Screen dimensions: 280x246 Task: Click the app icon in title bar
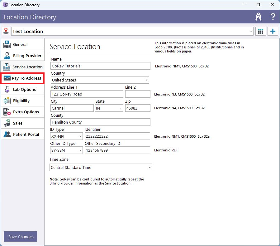[x=5, y=5]
